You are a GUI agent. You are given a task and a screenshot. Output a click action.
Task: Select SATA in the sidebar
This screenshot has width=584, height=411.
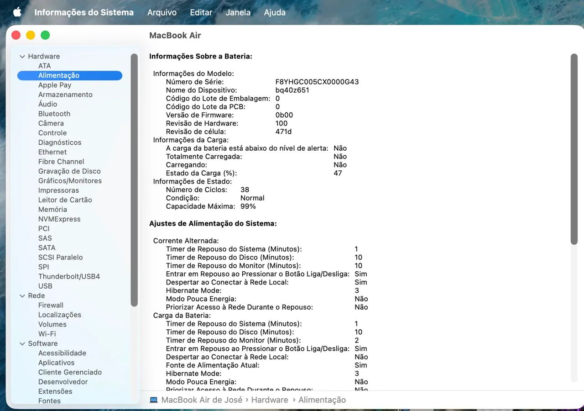[x=47, y=248]
